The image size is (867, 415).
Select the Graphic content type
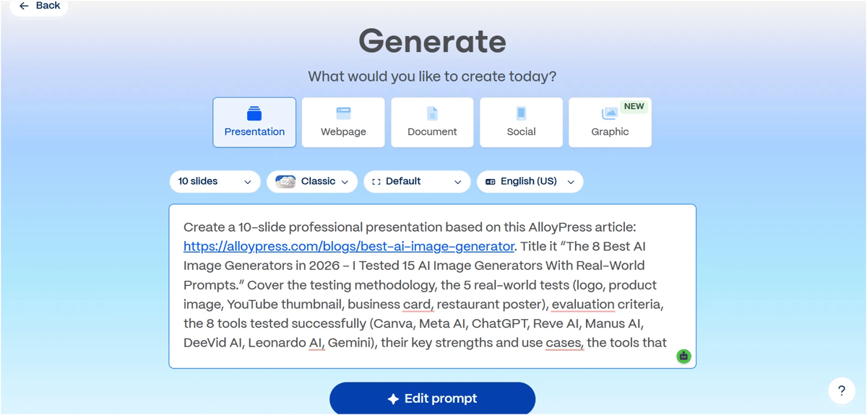610,123
